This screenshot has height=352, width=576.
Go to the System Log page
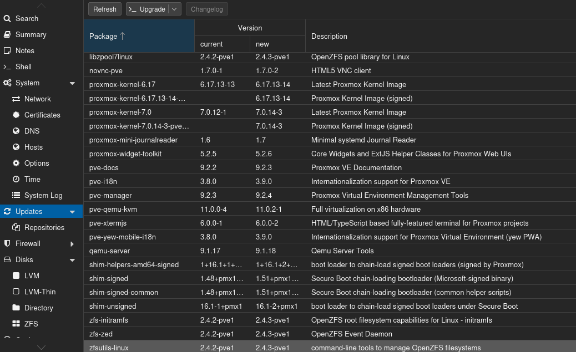(42, 195)
